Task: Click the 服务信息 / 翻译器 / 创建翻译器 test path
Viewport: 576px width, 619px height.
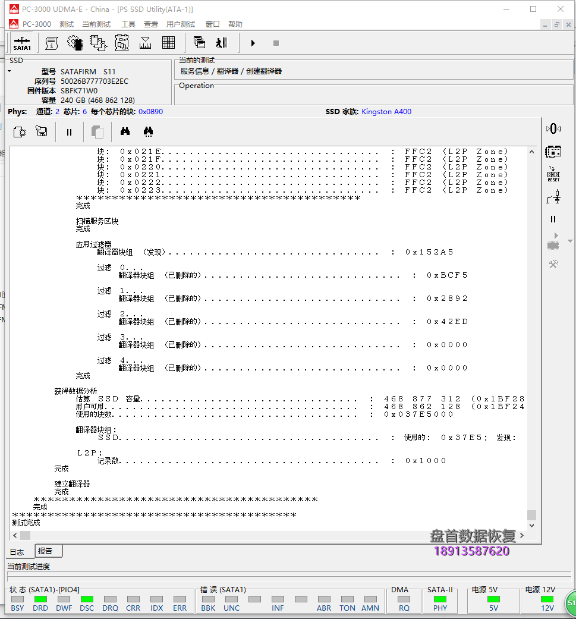Action: (x=231, y=71)
